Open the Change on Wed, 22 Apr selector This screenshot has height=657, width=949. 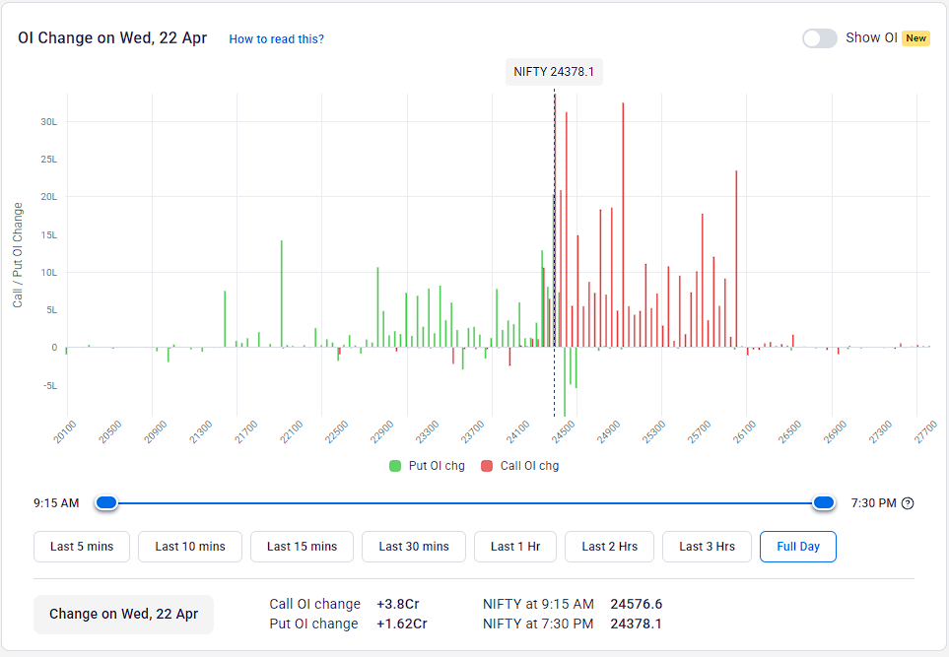[x=123, y=614]
